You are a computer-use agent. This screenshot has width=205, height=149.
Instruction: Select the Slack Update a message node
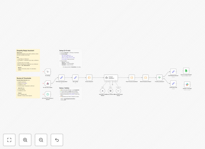click(187, 85)
